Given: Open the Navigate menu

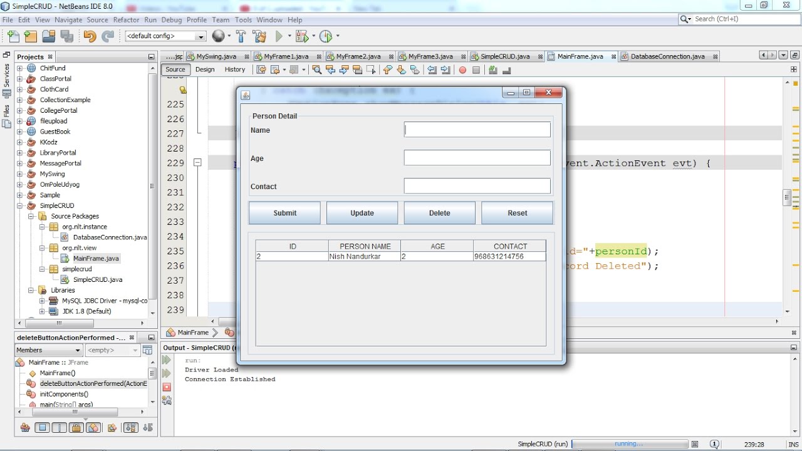Looking at the screenshot, I should coord(68,20).
